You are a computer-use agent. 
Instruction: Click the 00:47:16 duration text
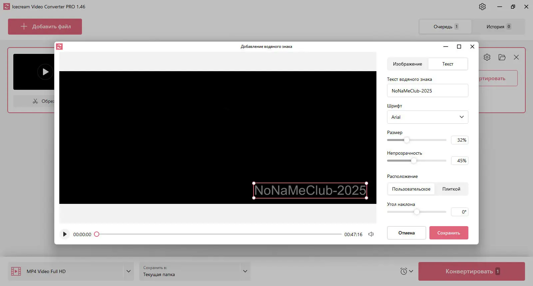353,234
